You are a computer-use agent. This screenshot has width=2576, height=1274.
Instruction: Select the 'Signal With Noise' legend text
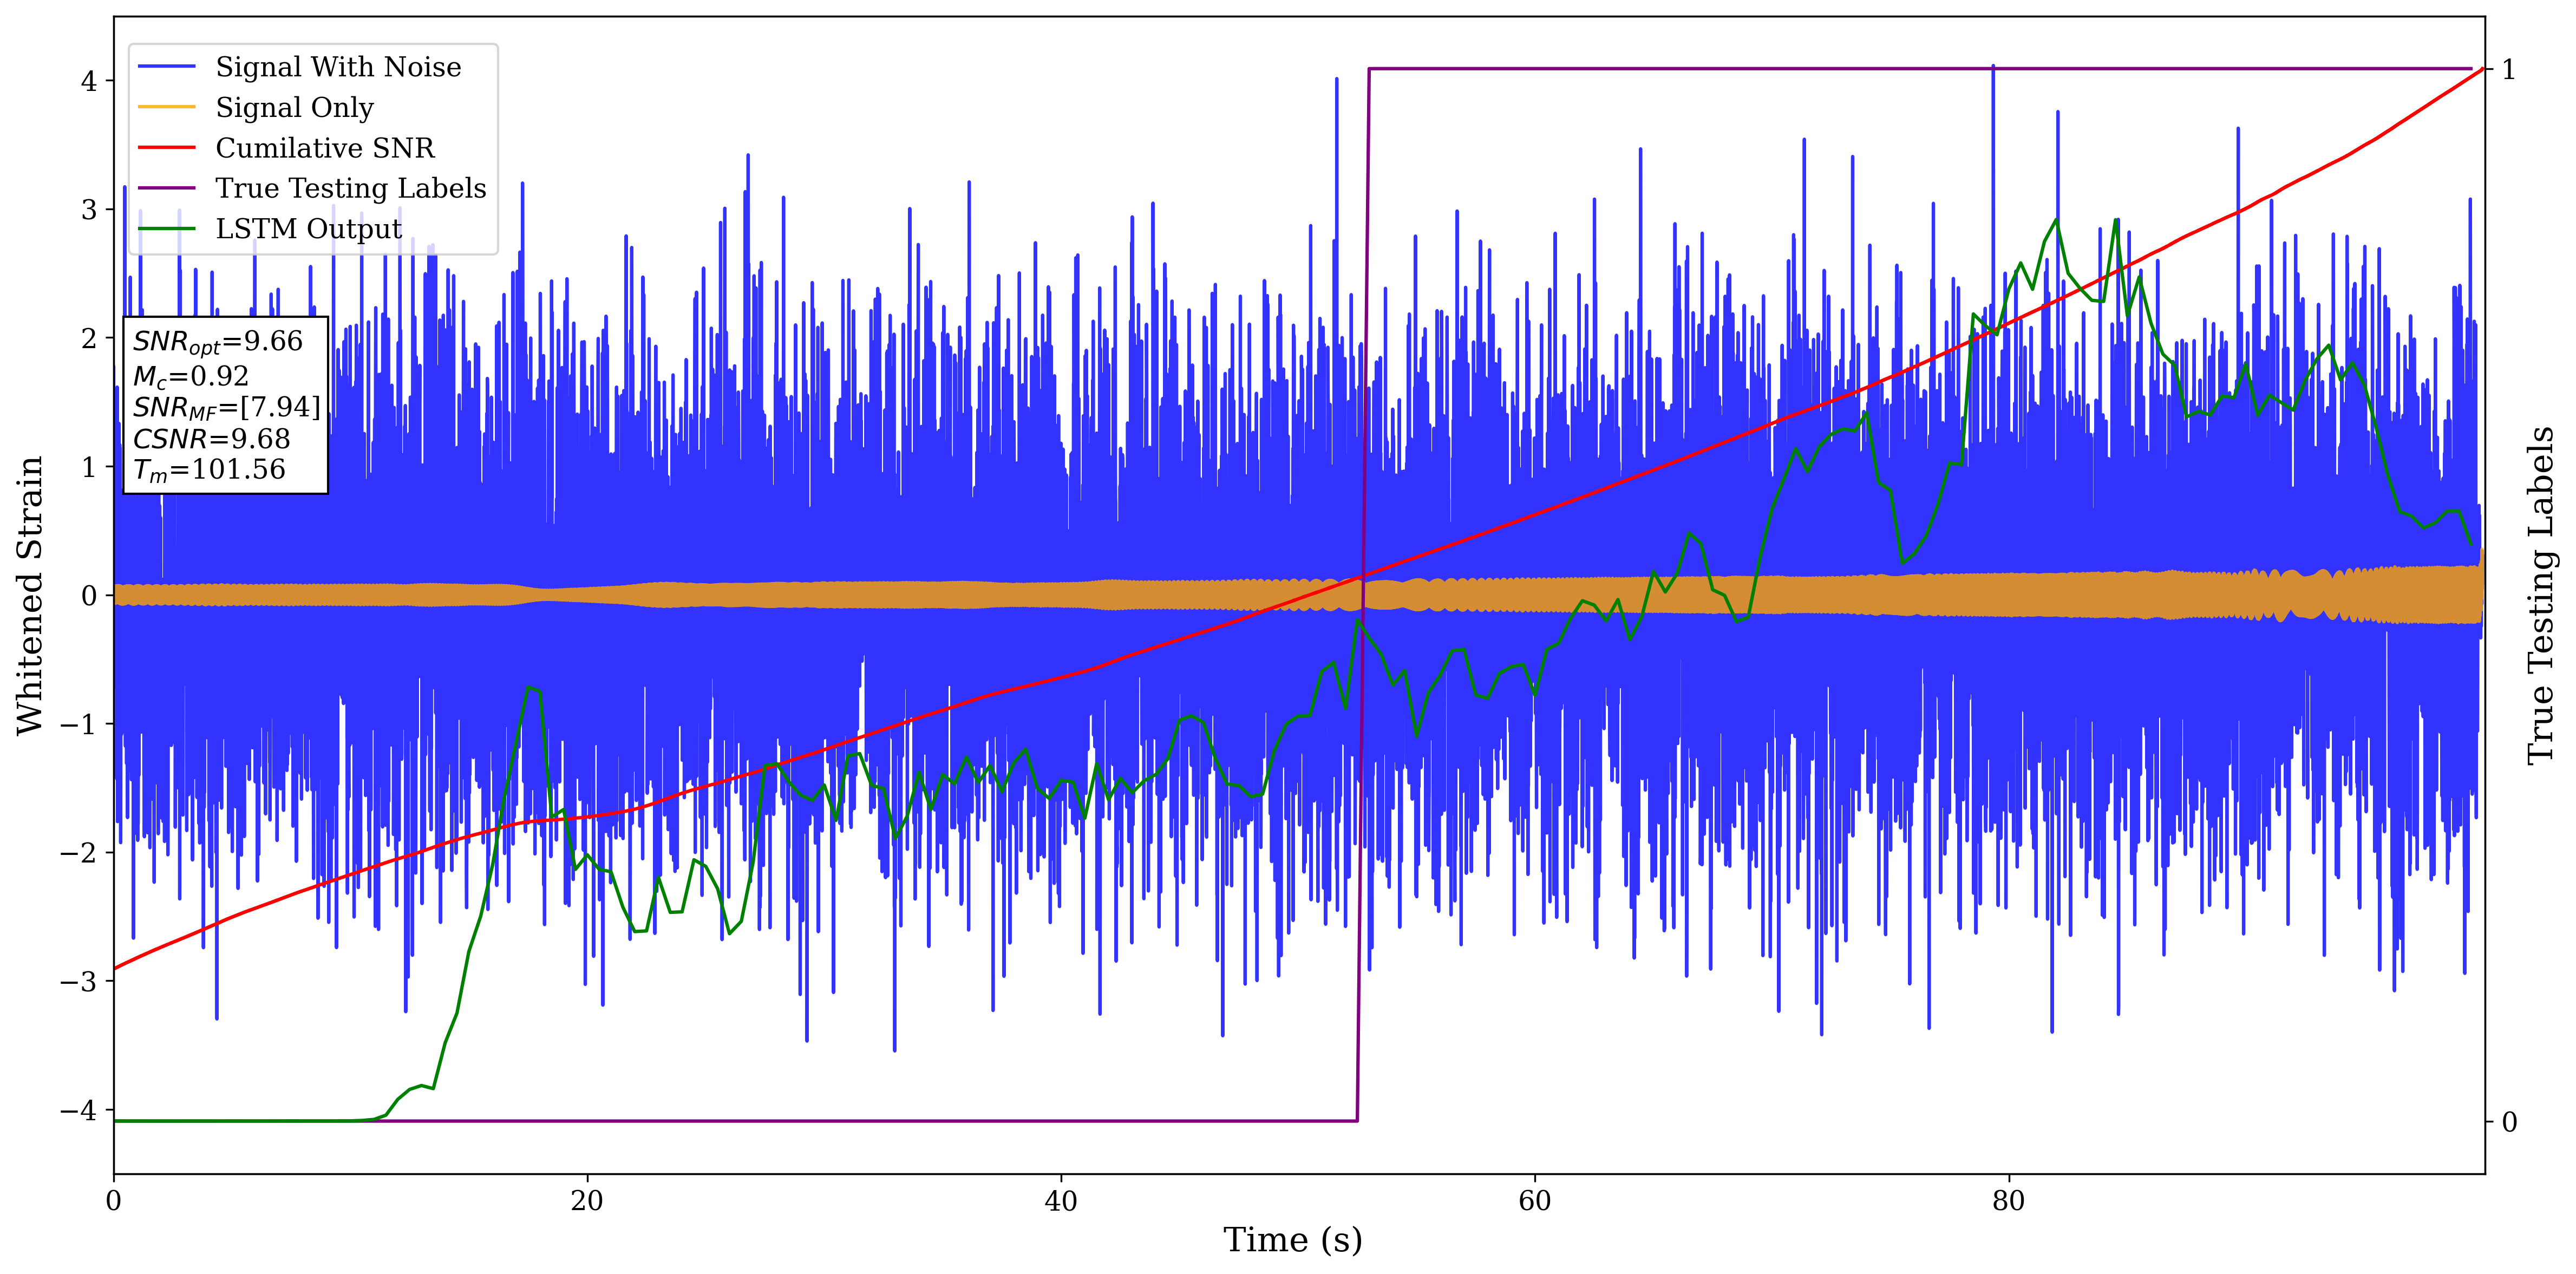(338, 67)
